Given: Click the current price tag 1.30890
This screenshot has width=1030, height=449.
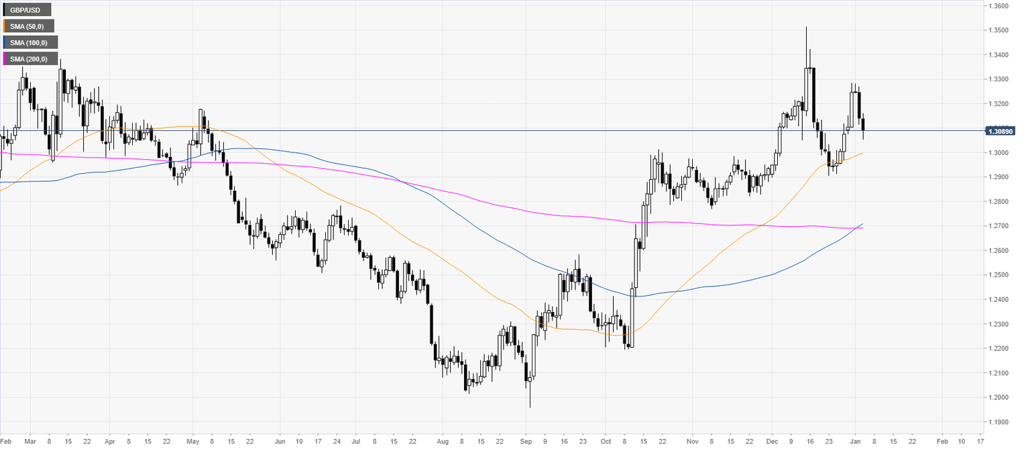Looking at the screenshot, I should tap(1000, 131).
